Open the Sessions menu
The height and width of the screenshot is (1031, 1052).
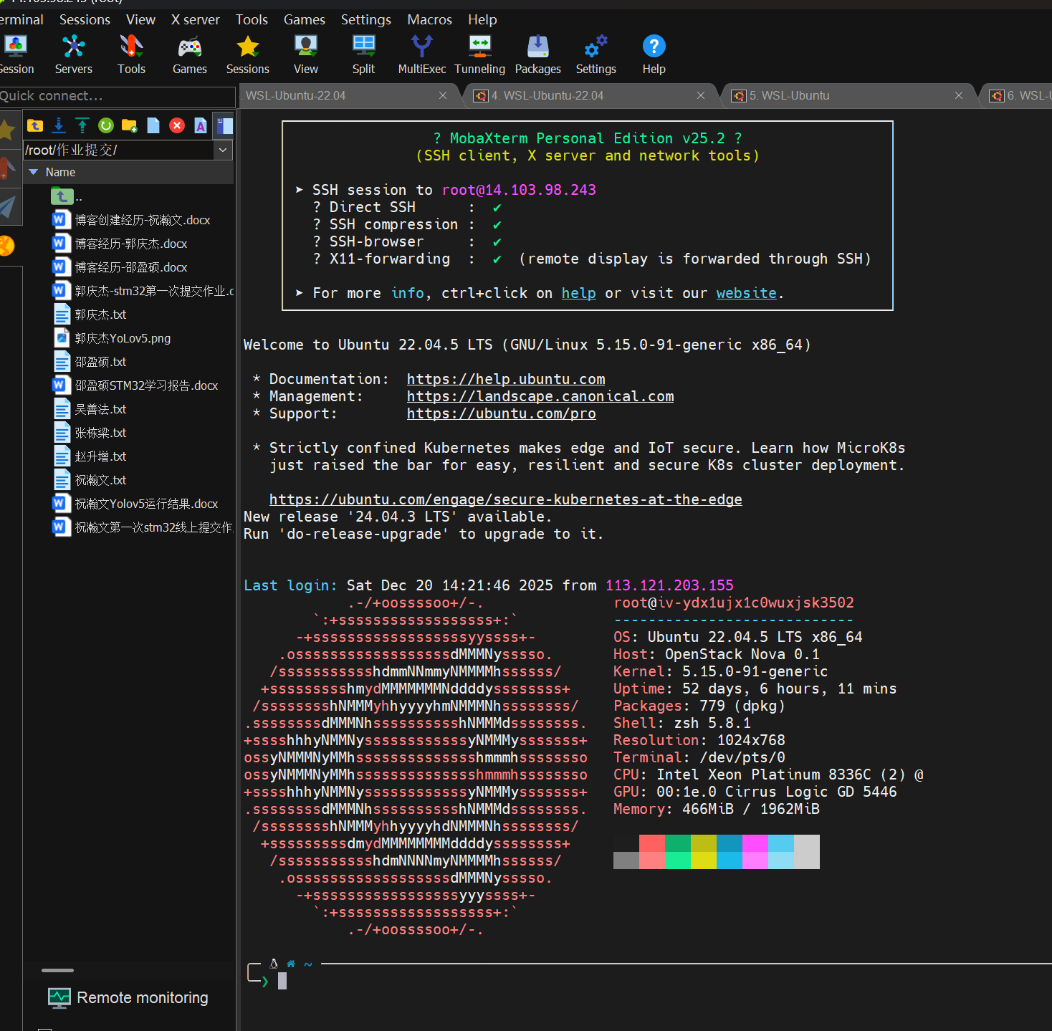coord(85,19)
